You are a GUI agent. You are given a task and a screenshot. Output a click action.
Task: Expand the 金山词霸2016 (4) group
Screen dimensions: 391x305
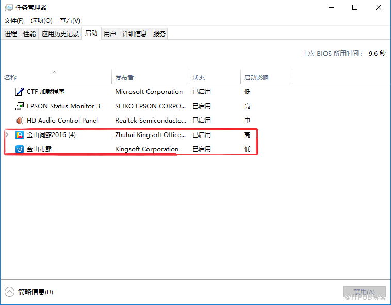pos(7,135)
